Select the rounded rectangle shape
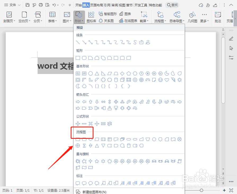 (x=84, y=58)
